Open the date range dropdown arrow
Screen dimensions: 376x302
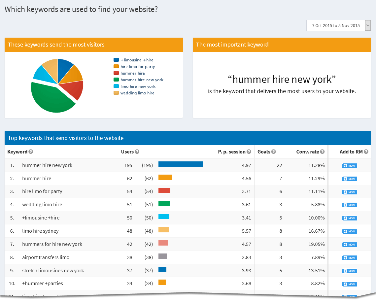(x=368, y=25)
